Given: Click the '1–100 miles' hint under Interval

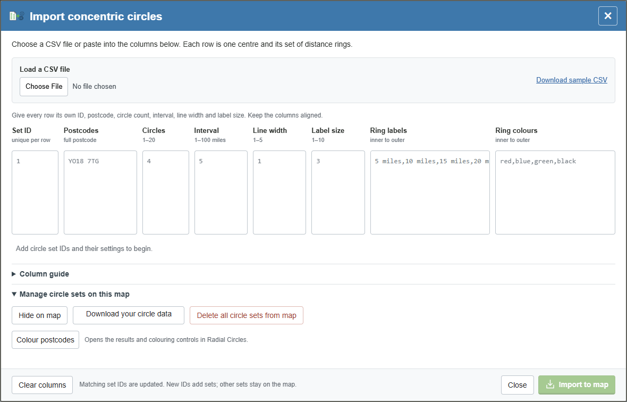Looking at the screenshot, I should coord(210,140).
